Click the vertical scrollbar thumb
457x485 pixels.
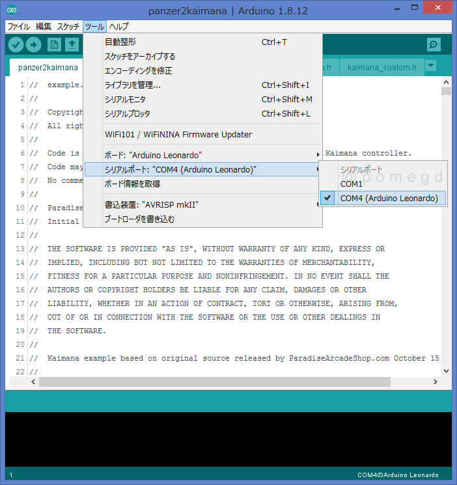[x=446, y=91]
